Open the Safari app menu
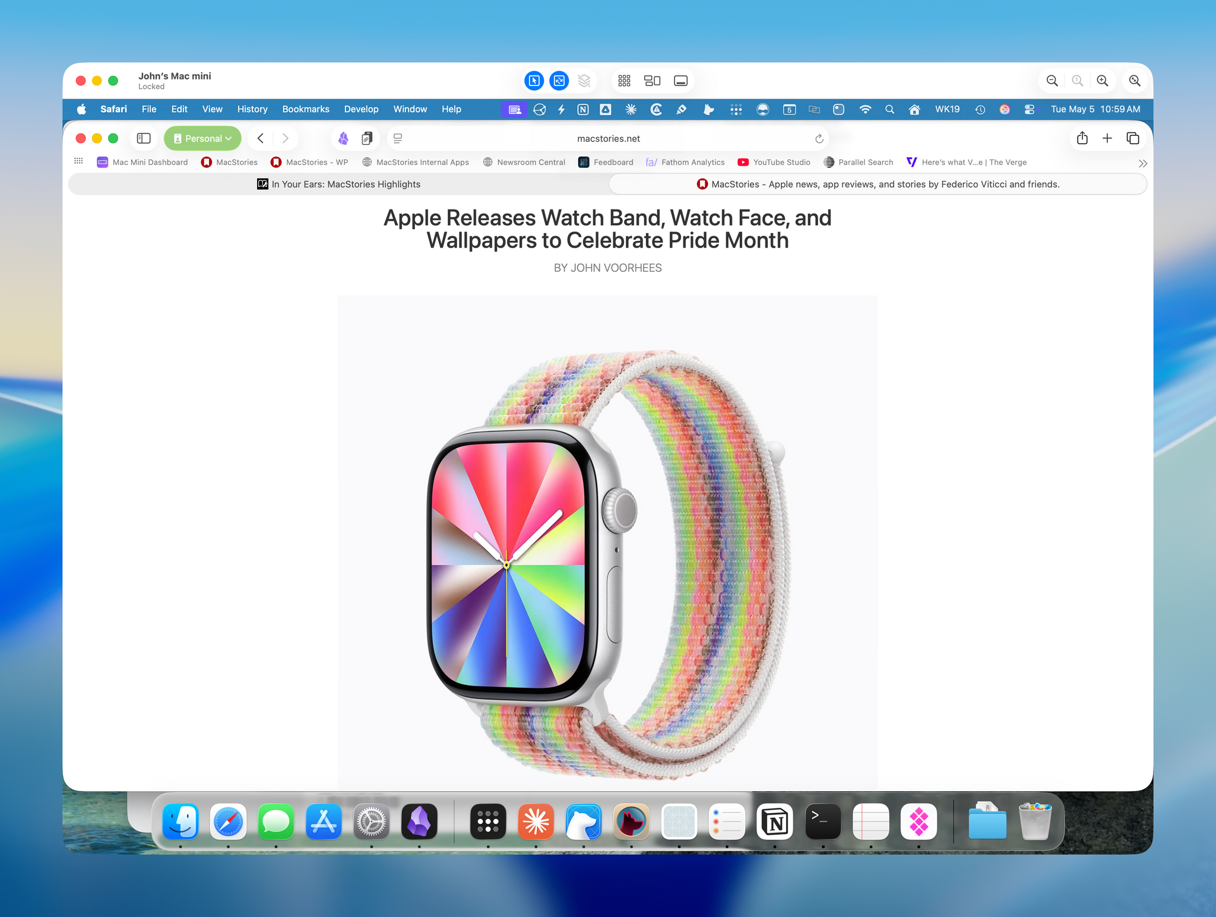Image resolution: width=1216 pixels, height=917 pixels. (x=113, y=109)
